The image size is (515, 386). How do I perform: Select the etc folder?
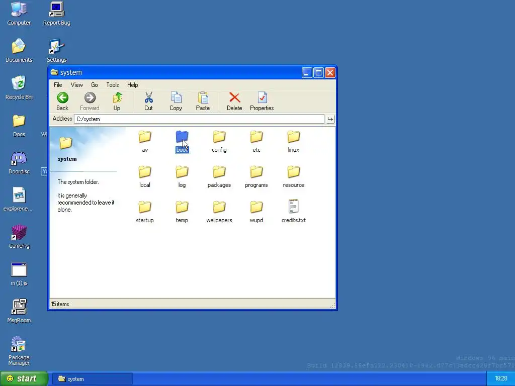click(x=256, y=141)
